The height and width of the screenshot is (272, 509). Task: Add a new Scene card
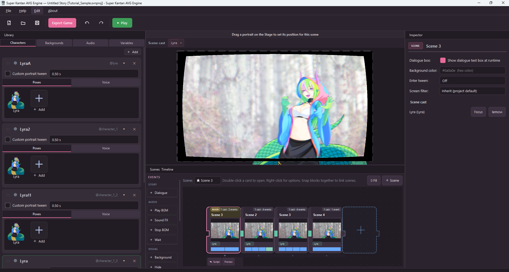tap(392, 180)
